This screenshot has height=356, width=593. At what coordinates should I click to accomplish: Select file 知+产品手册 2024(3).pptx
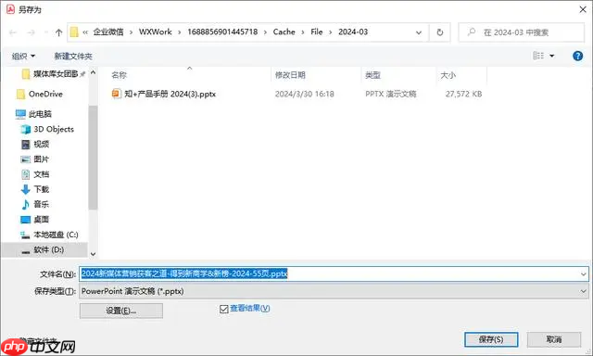170,94
